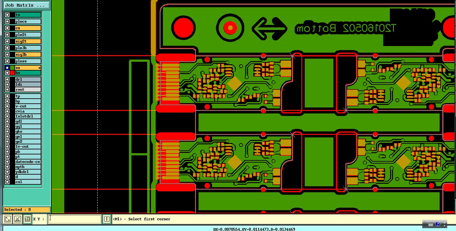The width and height of the screenshot is (456, 231).
Task: Select the sig3b layer name
Action: click(x=28, y=55)
